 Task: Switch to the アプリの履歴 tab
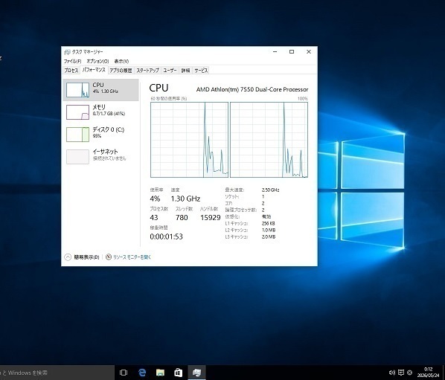[x=121, y=71]
